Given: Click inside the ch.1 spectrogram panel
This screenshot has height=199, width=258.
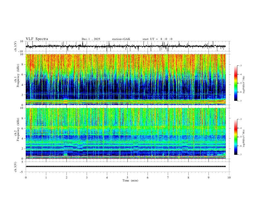Looking at the screenshot, I should tap(126, 79).
